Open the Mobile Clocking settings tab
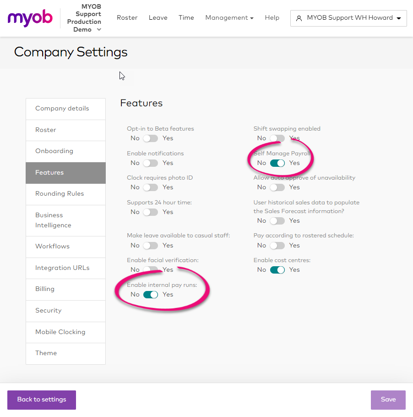The image size is (413, 417). pyautogui.click(x=65, y=332)
